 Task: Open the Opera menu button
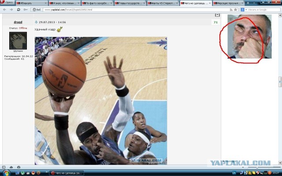pos(7,3)
